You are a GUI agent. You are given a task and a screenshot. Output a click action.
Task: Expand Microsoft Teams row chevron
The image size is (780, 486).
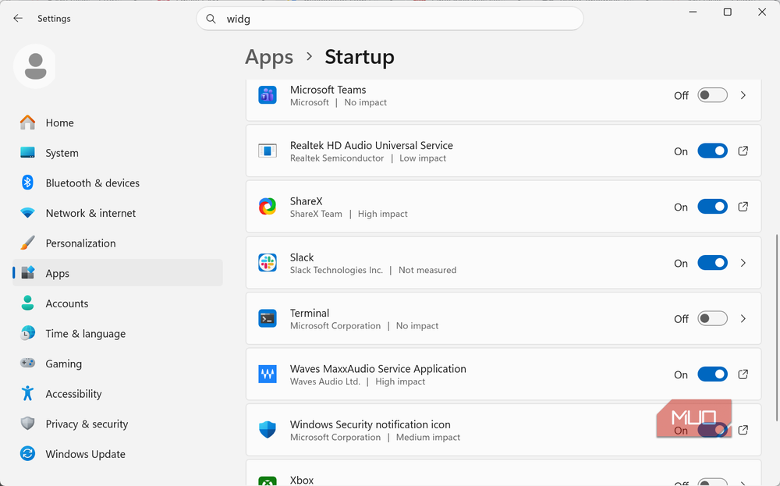point(743,95)
